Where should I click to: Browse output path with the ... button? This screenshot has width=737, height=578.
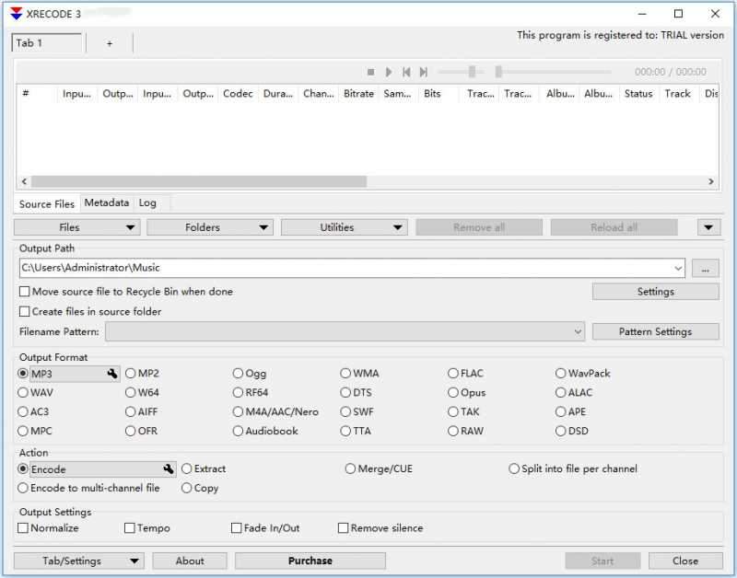(x=707, y=269)
